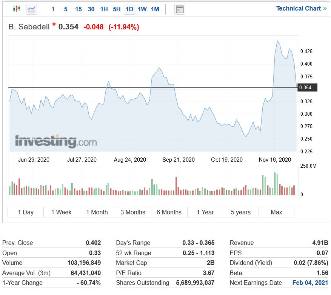This screenshot has height=295, width=331.
Task: Click the Average Vol. value 64,431,040
Action: pos(86,273)
